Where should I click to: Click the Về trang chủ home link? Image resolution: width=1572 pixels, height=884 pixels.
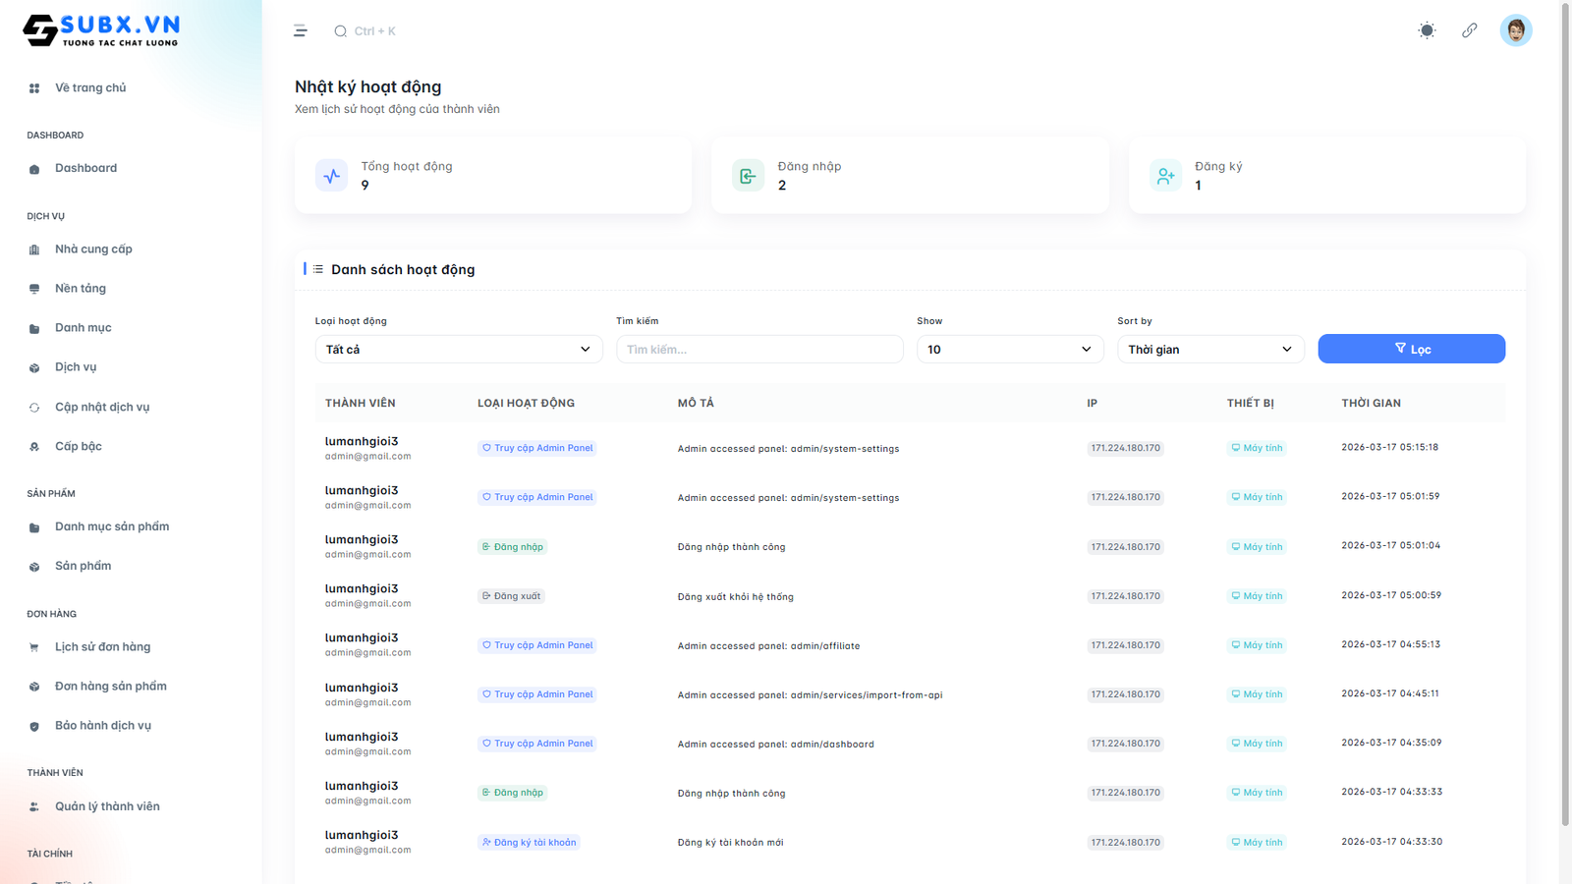[90, 88]
